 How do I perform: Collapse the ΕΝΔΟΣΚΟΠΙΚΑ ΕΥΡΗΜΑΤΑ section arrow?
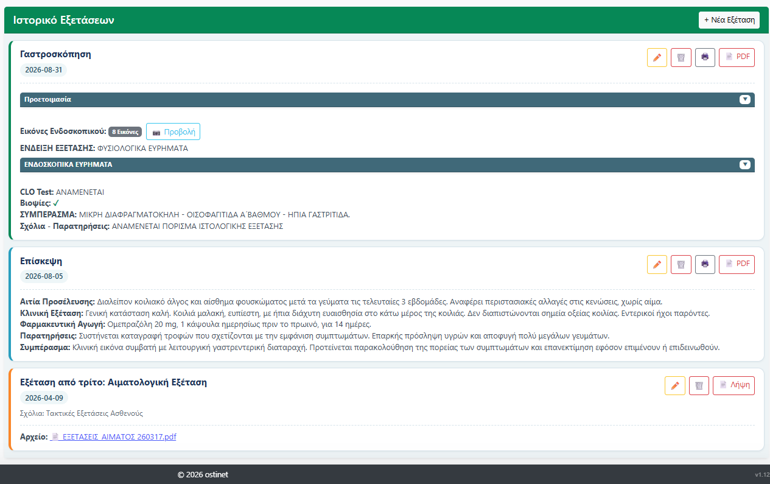tap(745, 164)
